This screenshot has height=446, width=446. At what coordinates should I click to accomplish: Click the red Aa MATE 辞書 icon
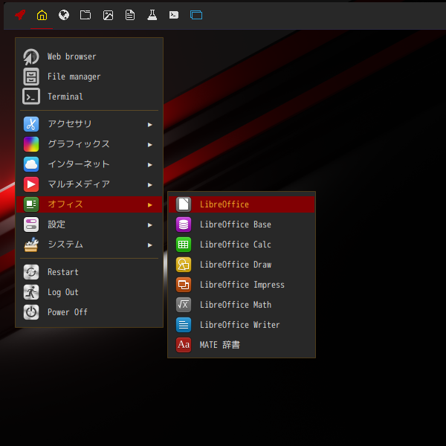tap(184, 345)
